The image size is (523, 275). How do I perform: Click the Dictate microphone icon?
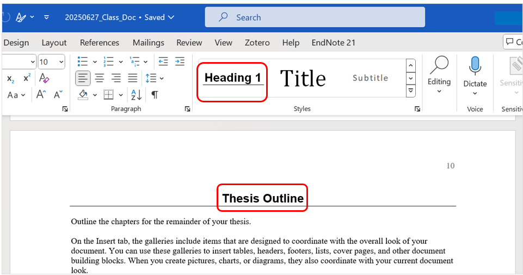[x=475, y=66]
